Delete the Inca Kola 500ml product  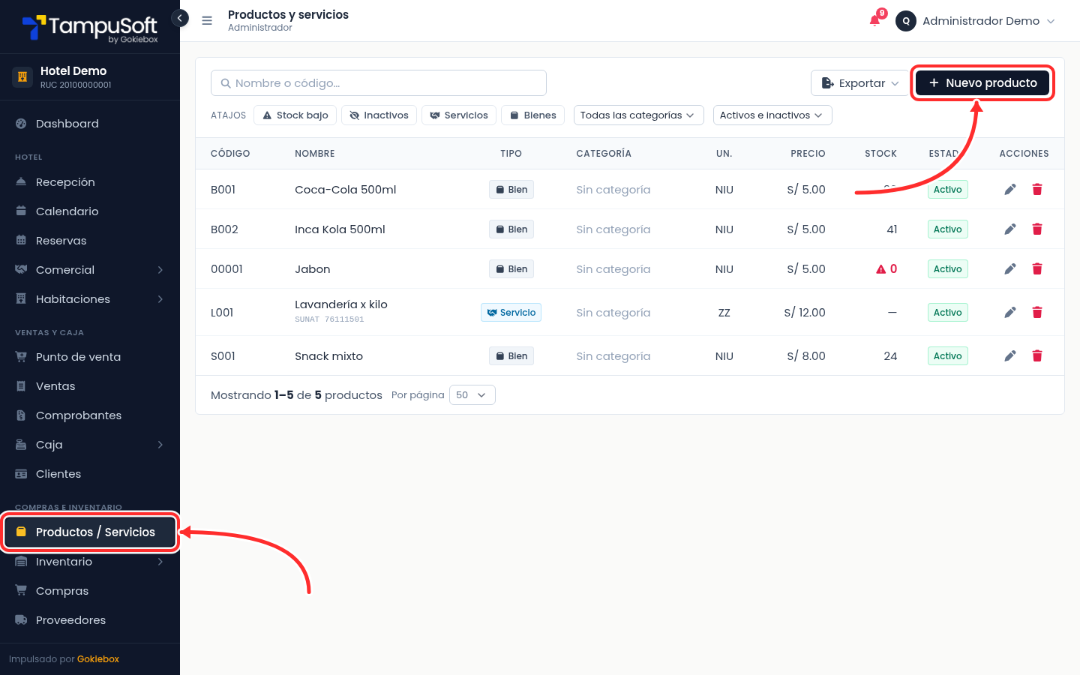(1037, 229)
